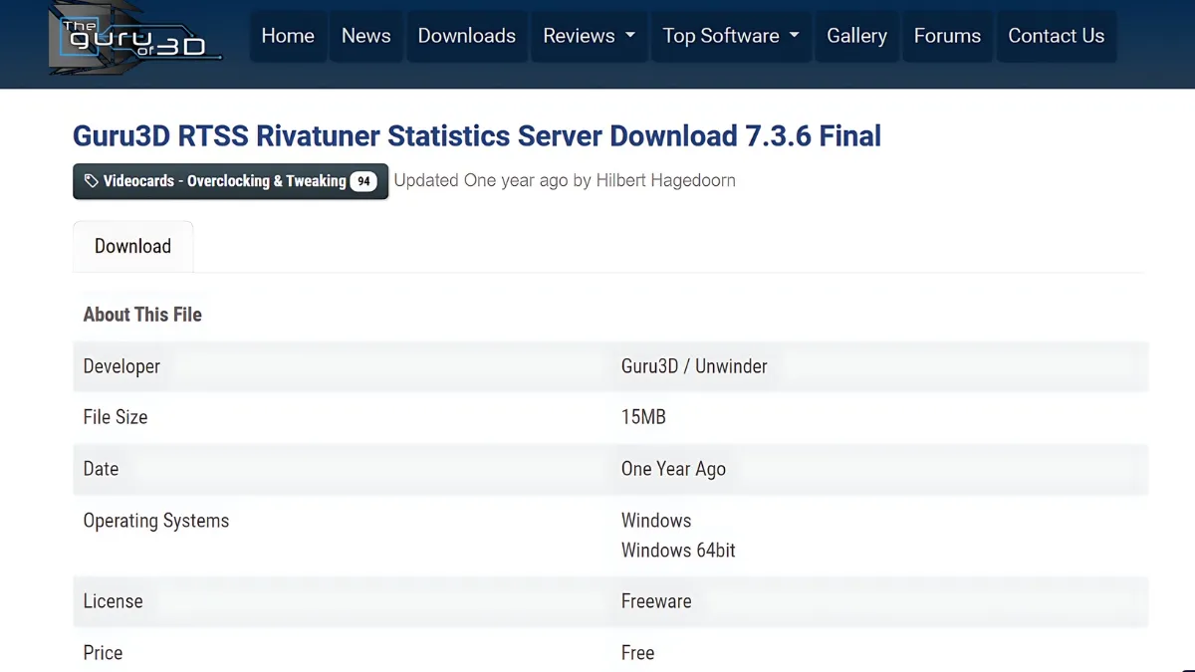The image size is (1195, 672).
Task: Click the RTSS 7.3.6 Final article title
Action: (x=477, y=136)
